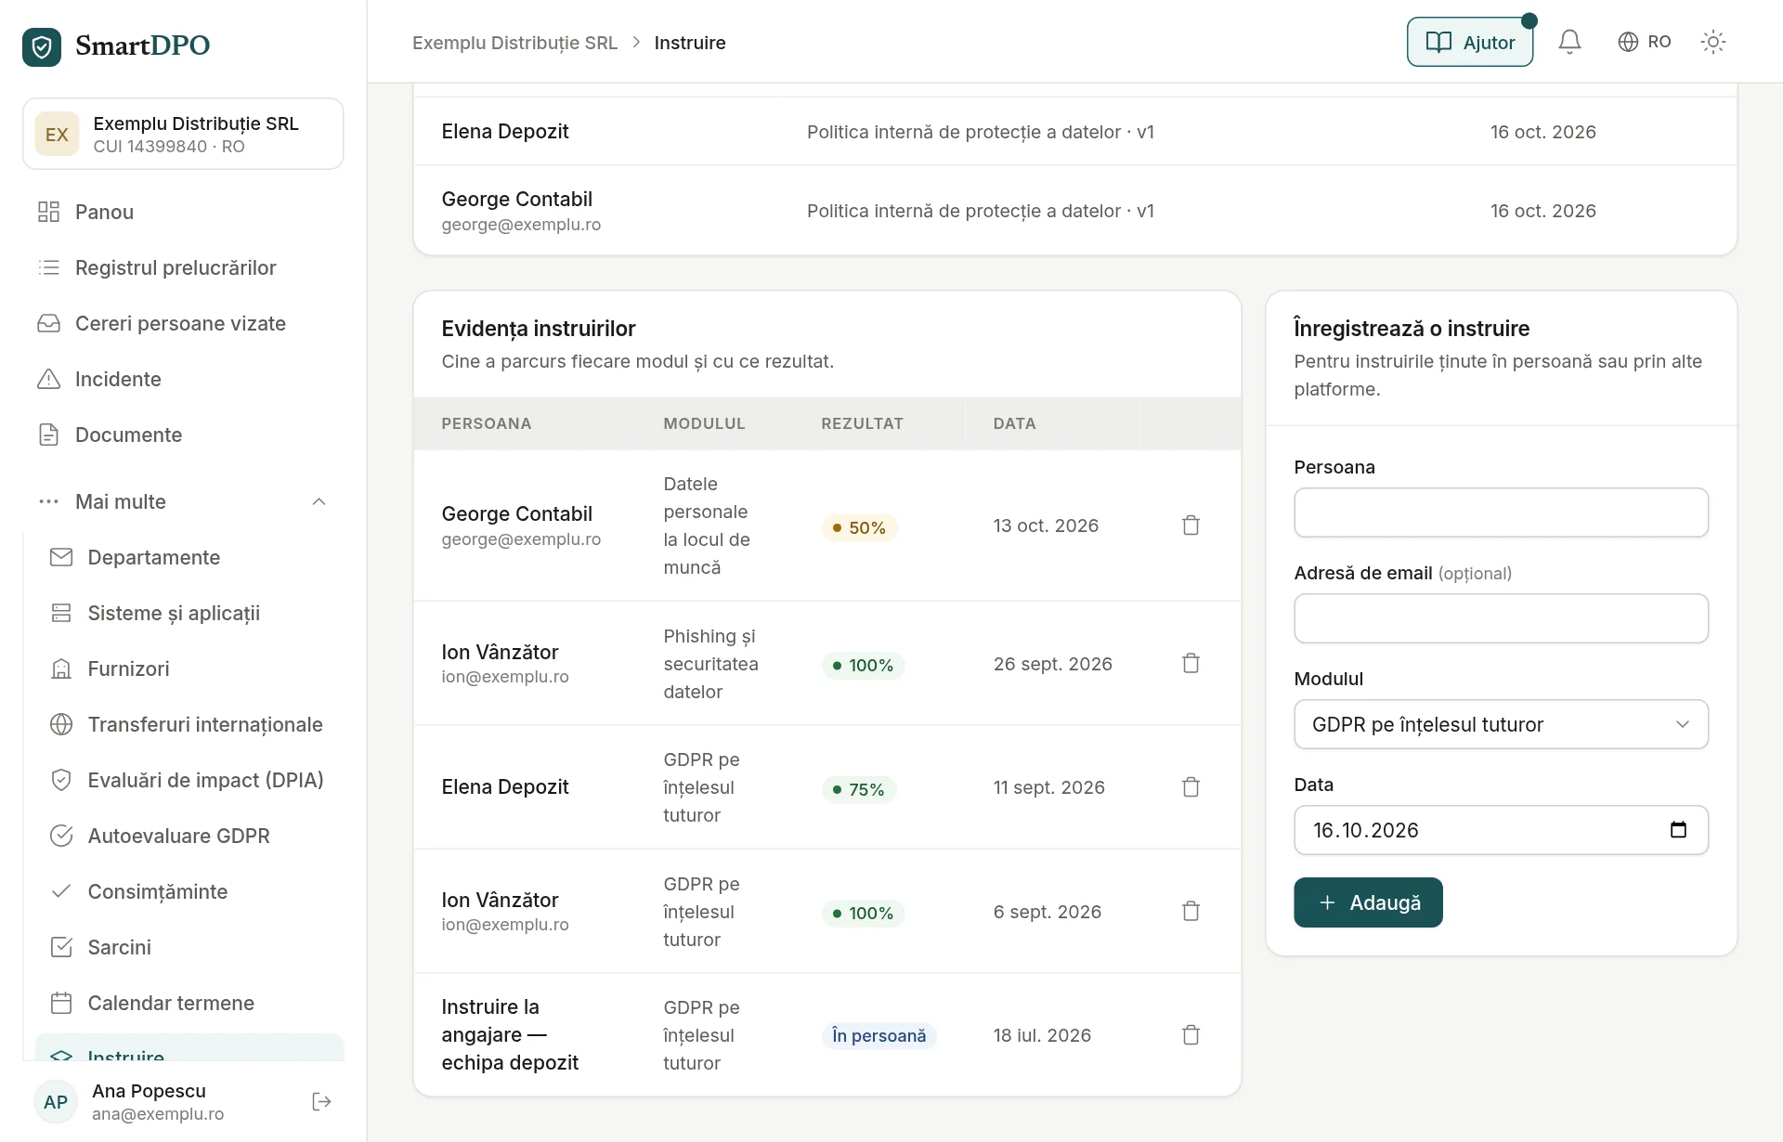Delete Elena Depozit's 11 sept. record
Image resolution: width=1783 pixels, height=1142 pixels.
[1191, 787]
